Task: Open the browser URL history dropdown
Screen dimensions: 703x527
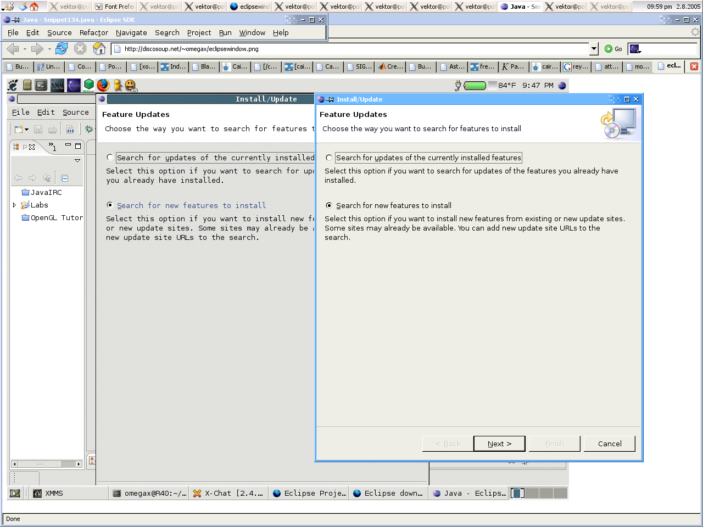Action: [x=594, y=49]
